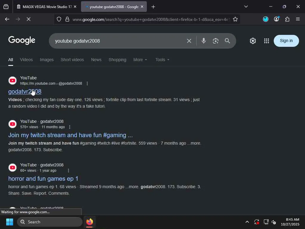
Task: Click the taskbar Search box
Action: coord(50,222)
